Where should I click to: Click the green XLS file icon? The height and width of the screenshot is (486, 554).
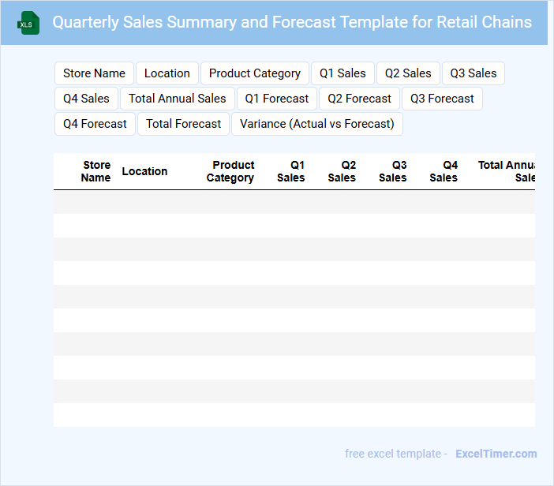[x=28, y=23]
